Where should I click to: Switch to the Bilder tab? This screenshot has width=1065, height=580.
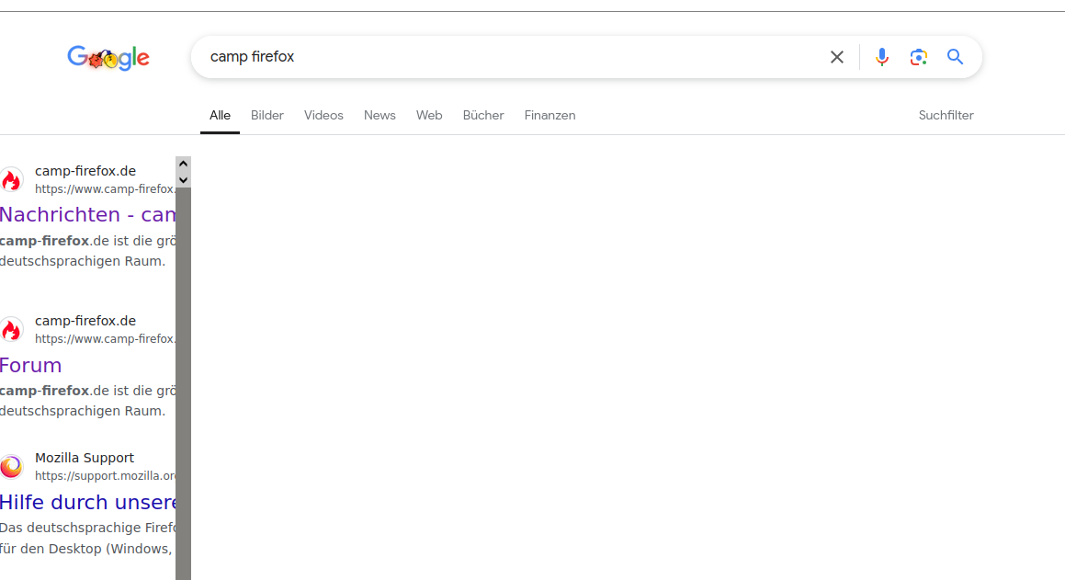[x=266, y=116]
